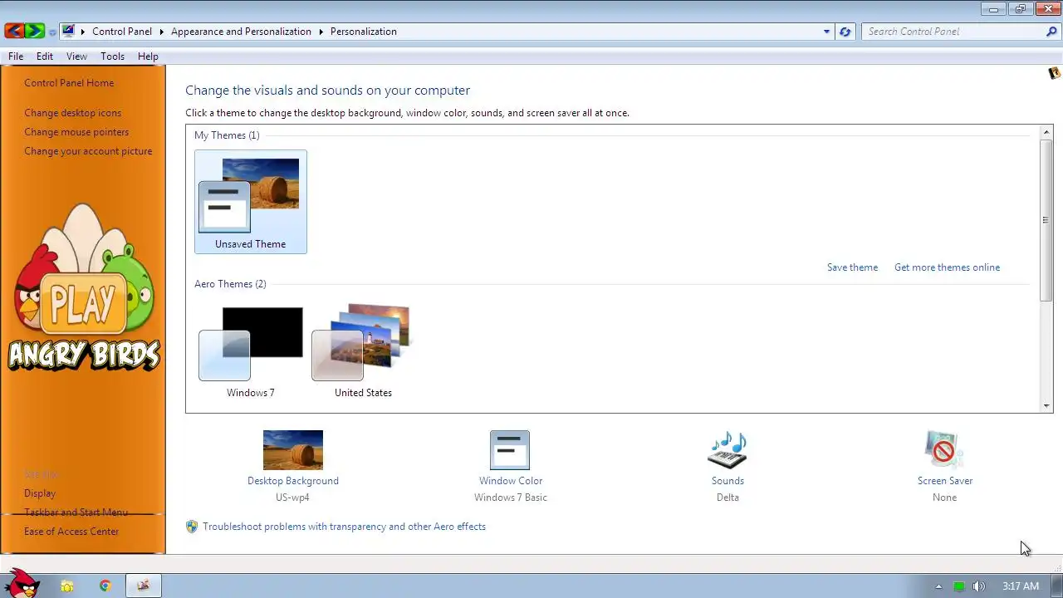Open the Tools menu

[x=112, y=56]
